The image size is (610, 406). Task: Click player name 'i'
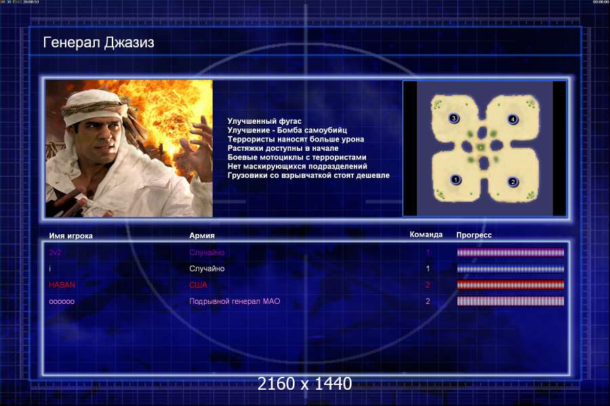point(49,269)
